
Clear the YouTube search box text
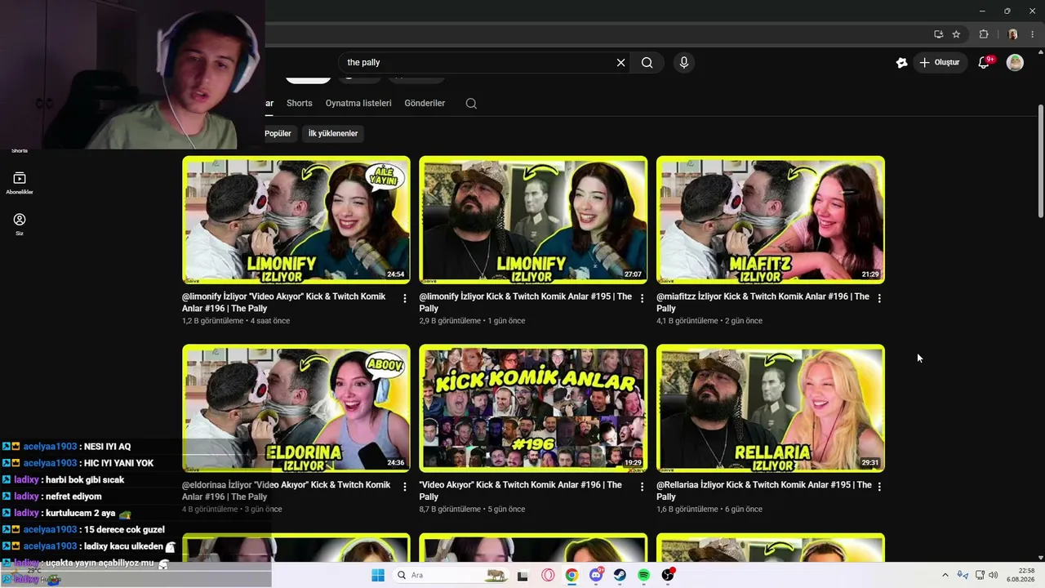(620, 63)
